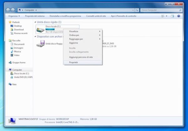Screen dimensions: 188x131
Task: Open Unità DVD (D:) in navigation tree
Action: point(12,77)
